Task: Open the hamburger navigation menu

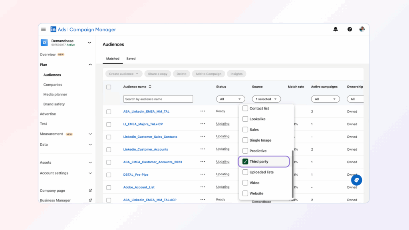Action: click(x=44, y=29)
